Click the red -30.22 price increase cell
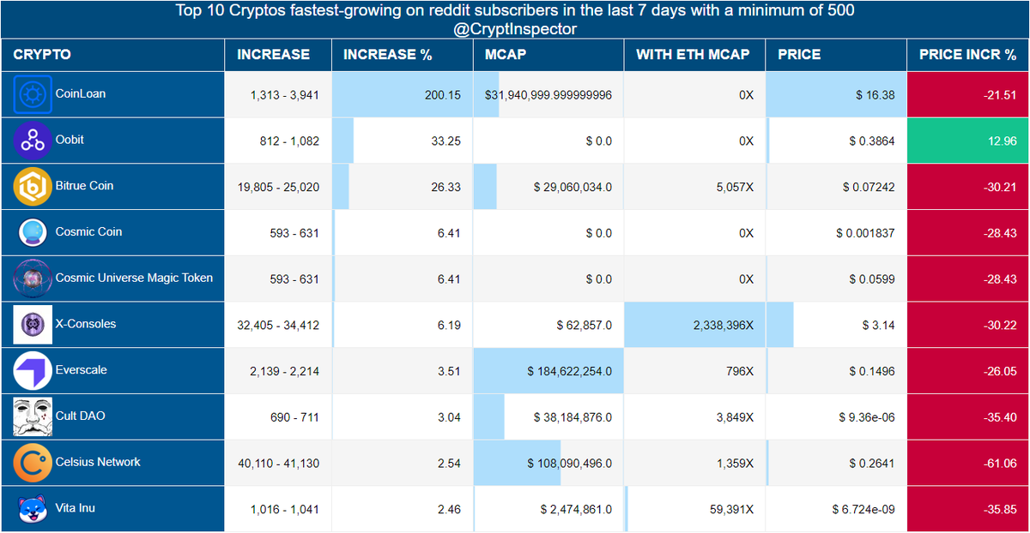This screenshot has width=1030, height=533. pos(968,326)
